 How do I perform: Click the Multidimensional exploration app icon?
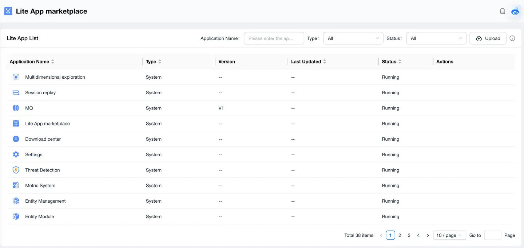click(x=16, y=77)
